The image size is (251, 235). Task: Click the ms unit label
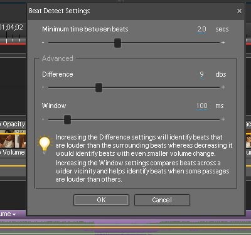coord(220,106)
